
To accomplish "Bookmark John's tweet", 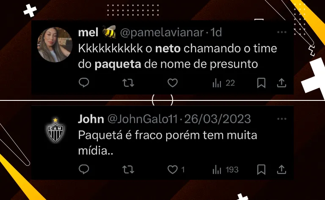I will coord(261,170).
